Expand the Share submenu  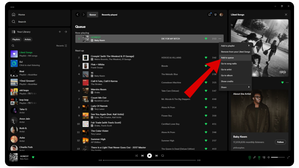(235, 87)
